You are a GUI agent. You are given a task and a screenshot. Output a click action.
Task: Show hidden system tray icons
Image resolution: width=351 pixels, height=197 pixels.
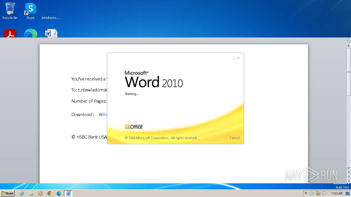point(306,193)
